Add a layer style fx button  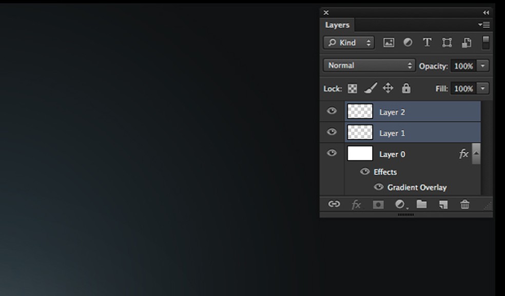click(x=356, y=204)
